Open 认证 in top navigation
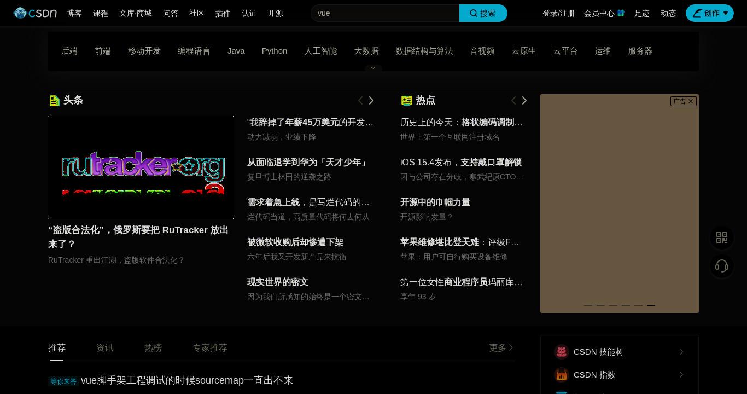747x394 pixels. pos(249,13)
